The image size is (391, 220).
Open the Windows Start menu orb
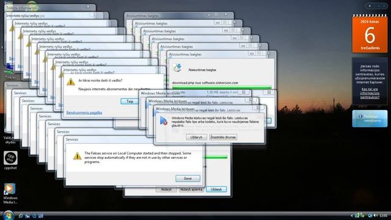[9, 215]
